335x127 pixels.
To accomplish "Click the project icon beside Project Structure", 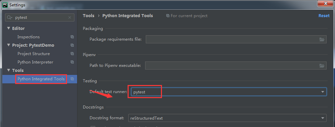I will click(x=72, y=54).
